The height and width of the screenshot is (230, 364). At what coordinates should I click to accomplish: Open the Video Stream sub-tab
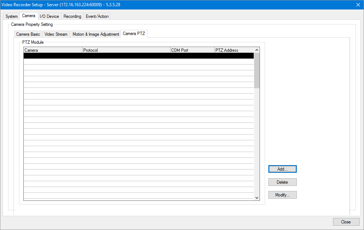tap(56, 34)
